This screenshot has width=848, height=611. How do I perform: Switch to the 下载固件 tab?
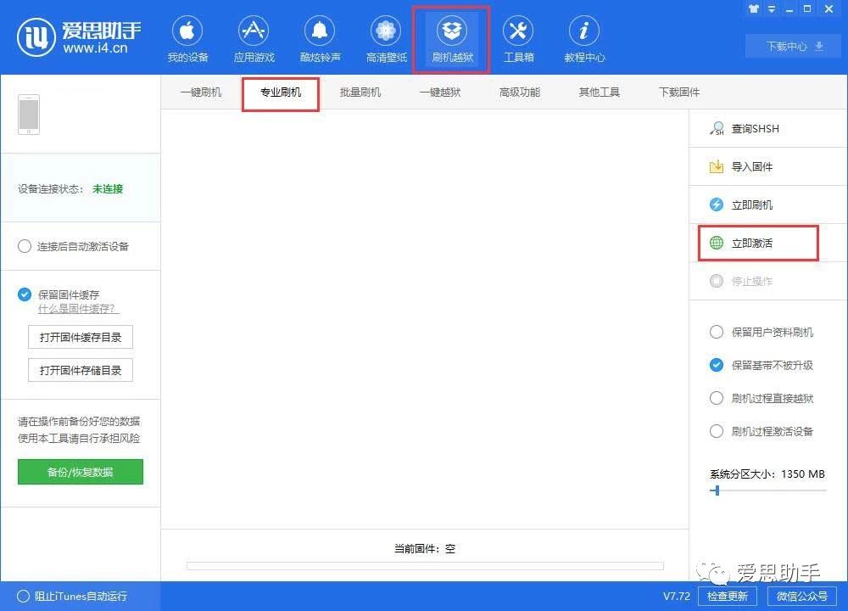pos(678,92)
